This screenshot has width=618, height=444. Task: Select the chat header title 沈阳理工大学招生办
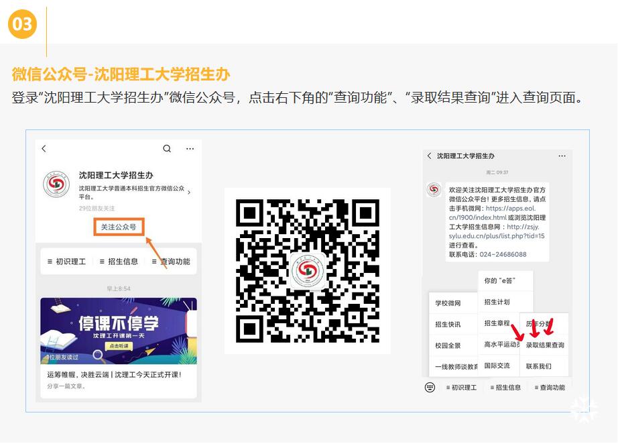point(465,156)
